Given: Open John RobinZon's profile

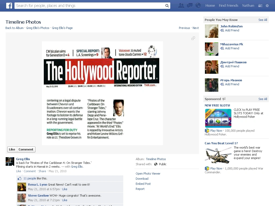Looking at the screenshot, I should [x=231, y=26].
